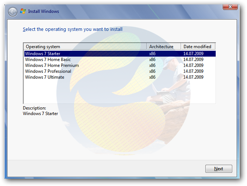The width and height of the screenshot is (247, 186).
Task: Click x86 in the Professional row
Action: click(x=152, y=71)
